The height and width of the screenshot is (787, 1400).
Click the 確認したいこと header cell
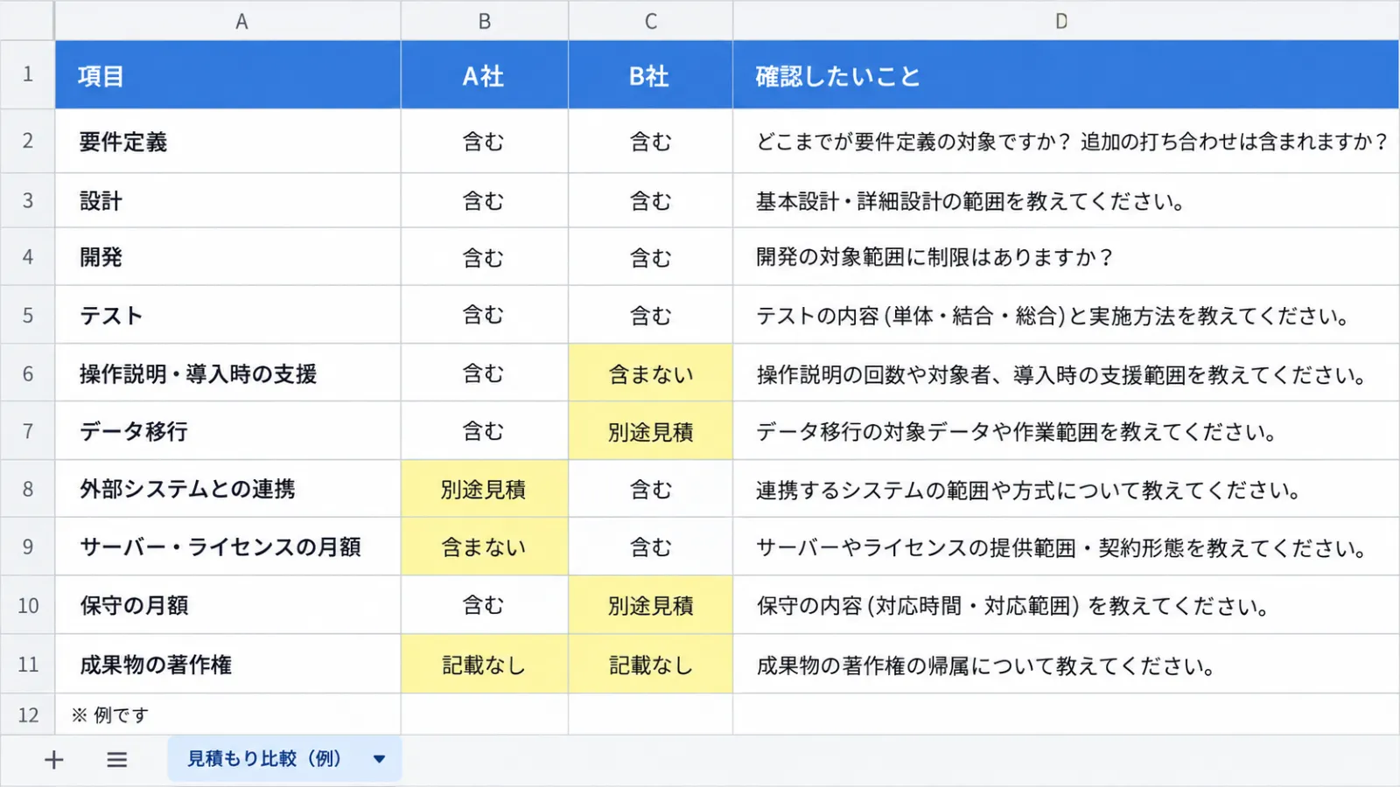[1066, 75]
